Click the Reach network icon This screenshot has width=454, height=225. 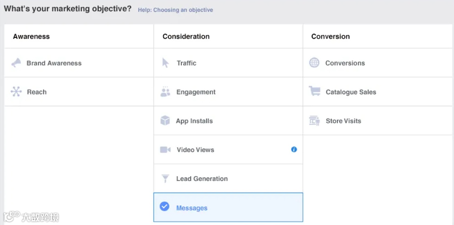(16, 92)
